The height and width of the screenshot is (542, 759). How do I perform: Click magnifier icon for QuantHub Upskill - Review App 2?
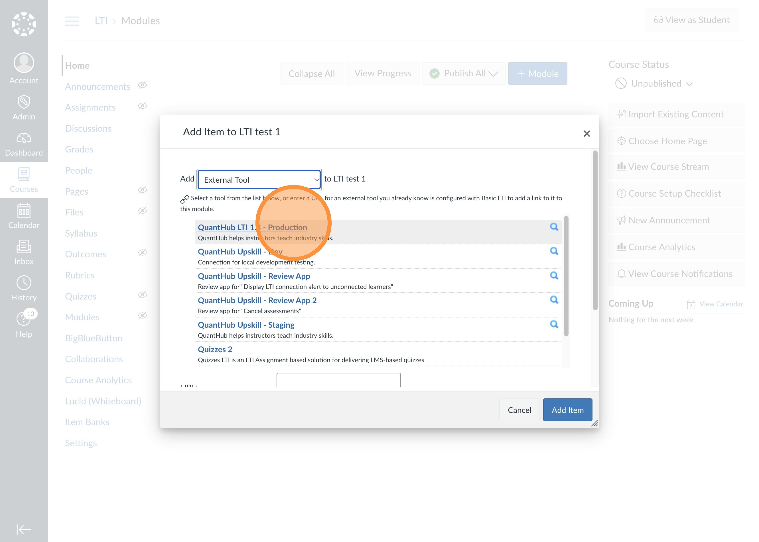[x=554, y=300]
